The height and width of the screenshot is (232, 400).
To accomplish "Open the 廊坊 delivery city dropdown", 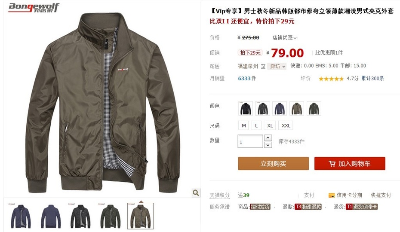I will click(277, 66).
